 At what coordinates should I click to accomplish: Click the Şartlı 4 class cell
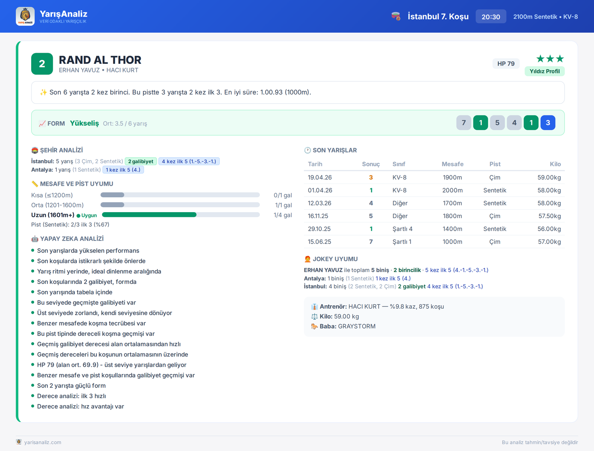click(x=402, y=229)
